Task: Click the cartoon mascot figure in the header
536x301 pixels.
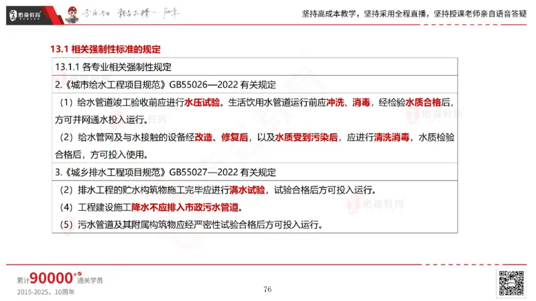Action: 72,15
